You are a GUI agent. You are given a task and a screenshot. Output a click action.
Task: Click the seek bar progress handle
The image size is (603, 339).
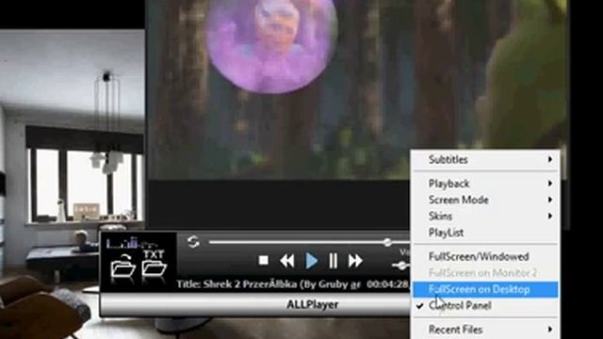(387, 242)
